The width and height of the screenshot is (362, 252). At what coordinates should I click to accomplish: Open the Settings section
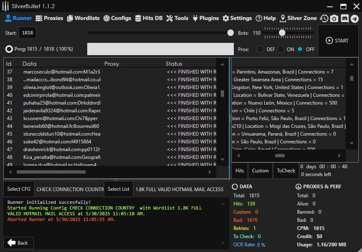[237, 18]
